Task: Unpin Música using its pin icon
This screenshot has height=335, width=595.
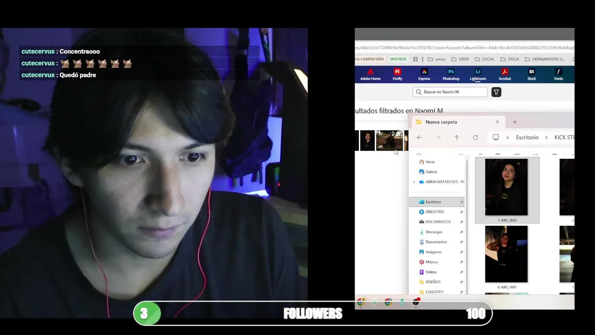Action: (462, 262)
